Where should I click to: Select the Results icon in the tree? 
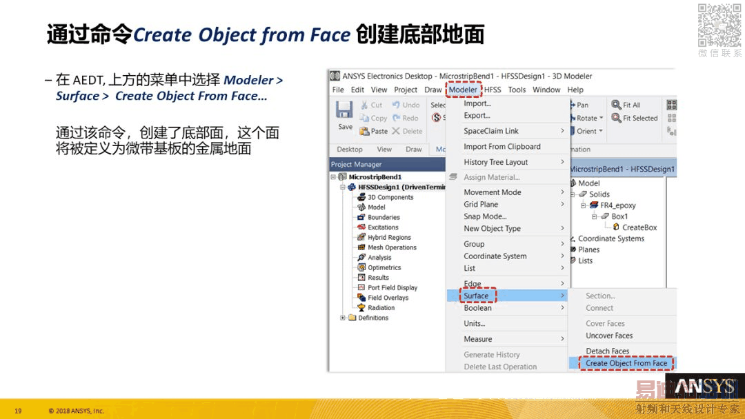[361, 277]
